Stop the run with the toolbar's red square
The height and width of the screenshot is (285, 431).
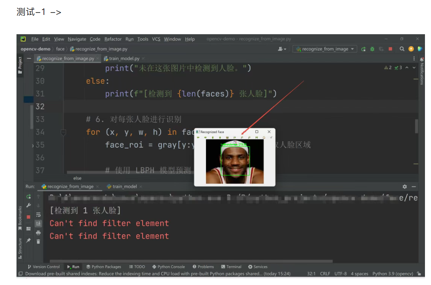point(390,49)
